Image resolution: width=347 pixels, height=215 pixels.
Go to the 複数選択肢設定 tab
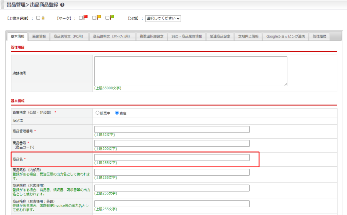coord(151,37)
